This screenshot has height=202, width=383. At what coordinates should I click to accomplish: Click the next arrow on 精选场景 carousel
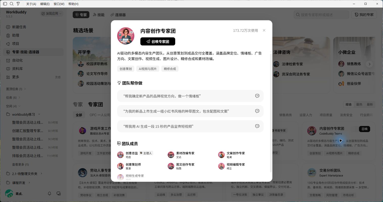tap(369, 64)
